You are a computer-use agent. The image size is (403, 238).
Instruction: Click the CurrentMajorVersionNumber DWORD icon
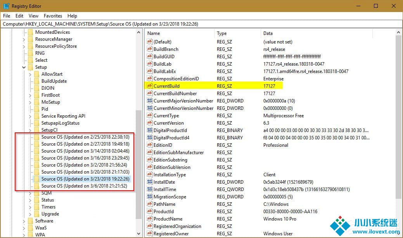(x=150, y=101)
